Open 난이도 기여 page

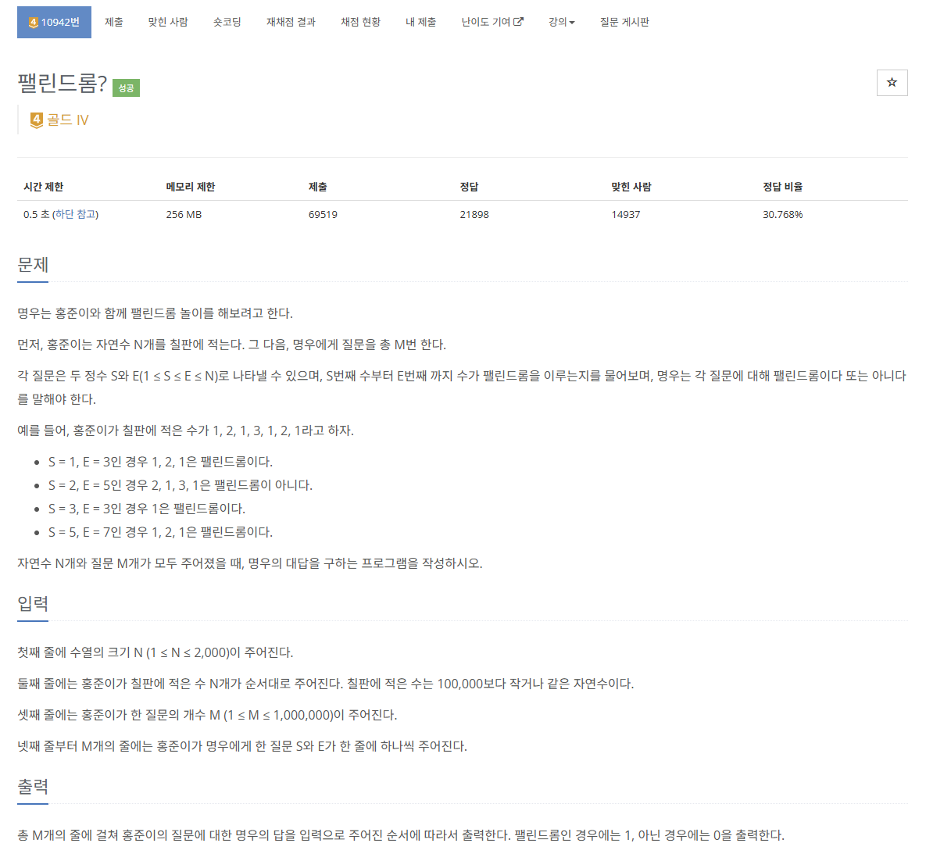pyautogui.click(x=487, y=22)
